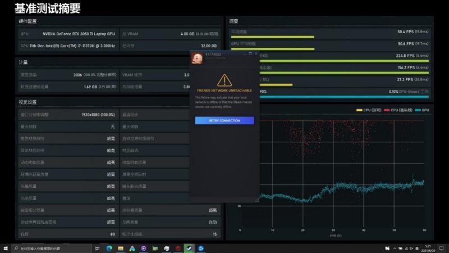Open the colorful letter A taskbar app
This screenshot has height=253, width=449.
tap(132, 249)
